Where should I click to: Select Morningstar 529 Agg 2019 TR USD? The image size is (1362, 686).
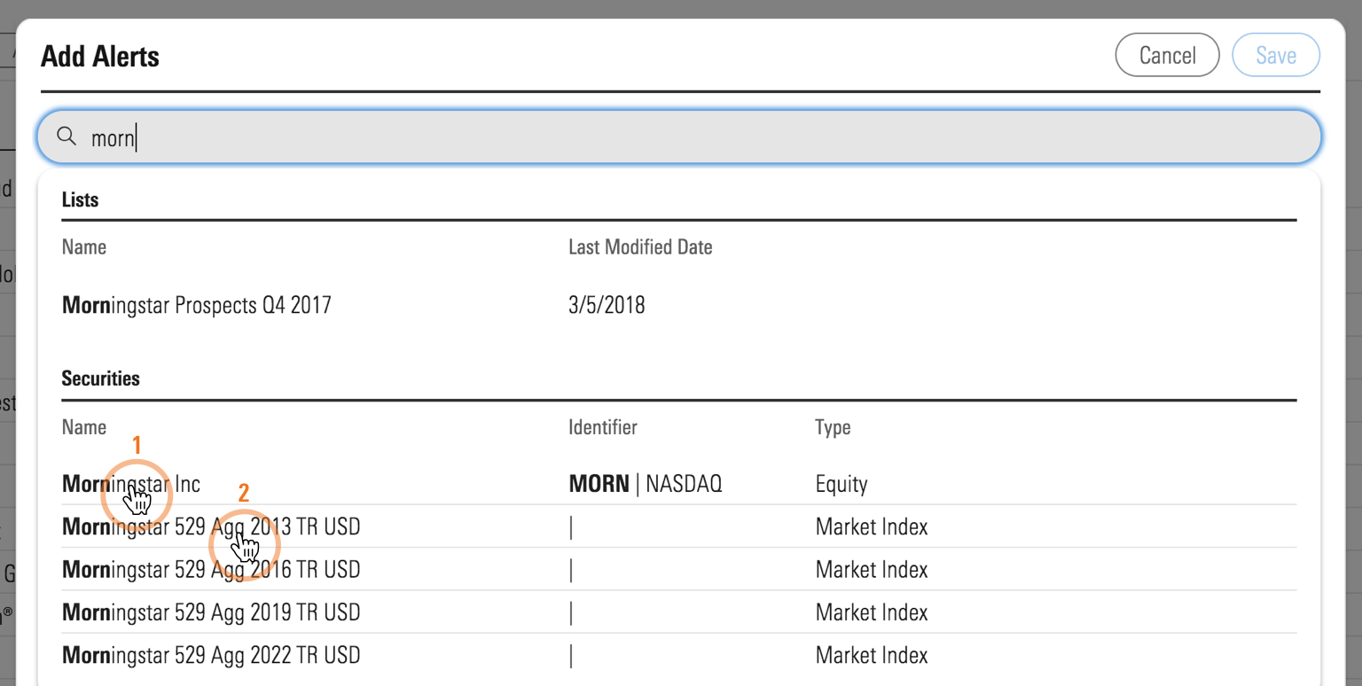[211, 612]
